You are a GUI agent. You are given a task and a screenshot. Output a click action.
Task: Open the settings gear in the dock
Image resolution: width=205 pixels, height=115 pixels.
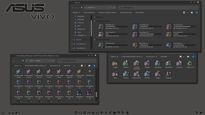point(76,112)
